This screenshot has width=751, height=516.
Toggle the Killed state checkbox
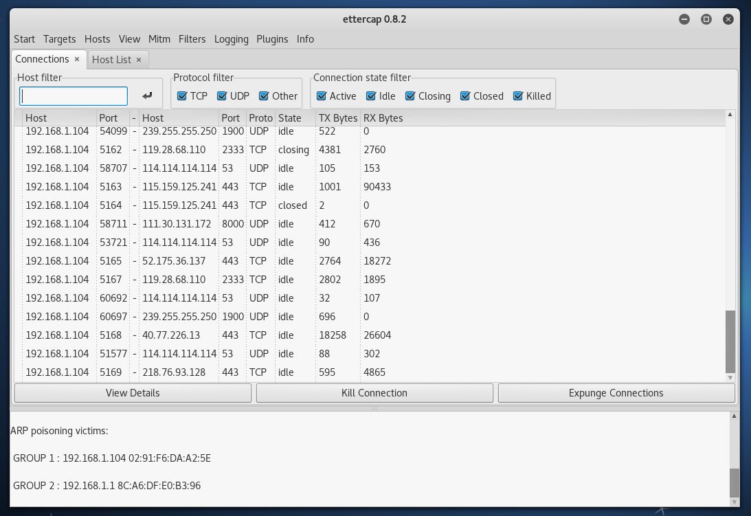pos(518,96)
